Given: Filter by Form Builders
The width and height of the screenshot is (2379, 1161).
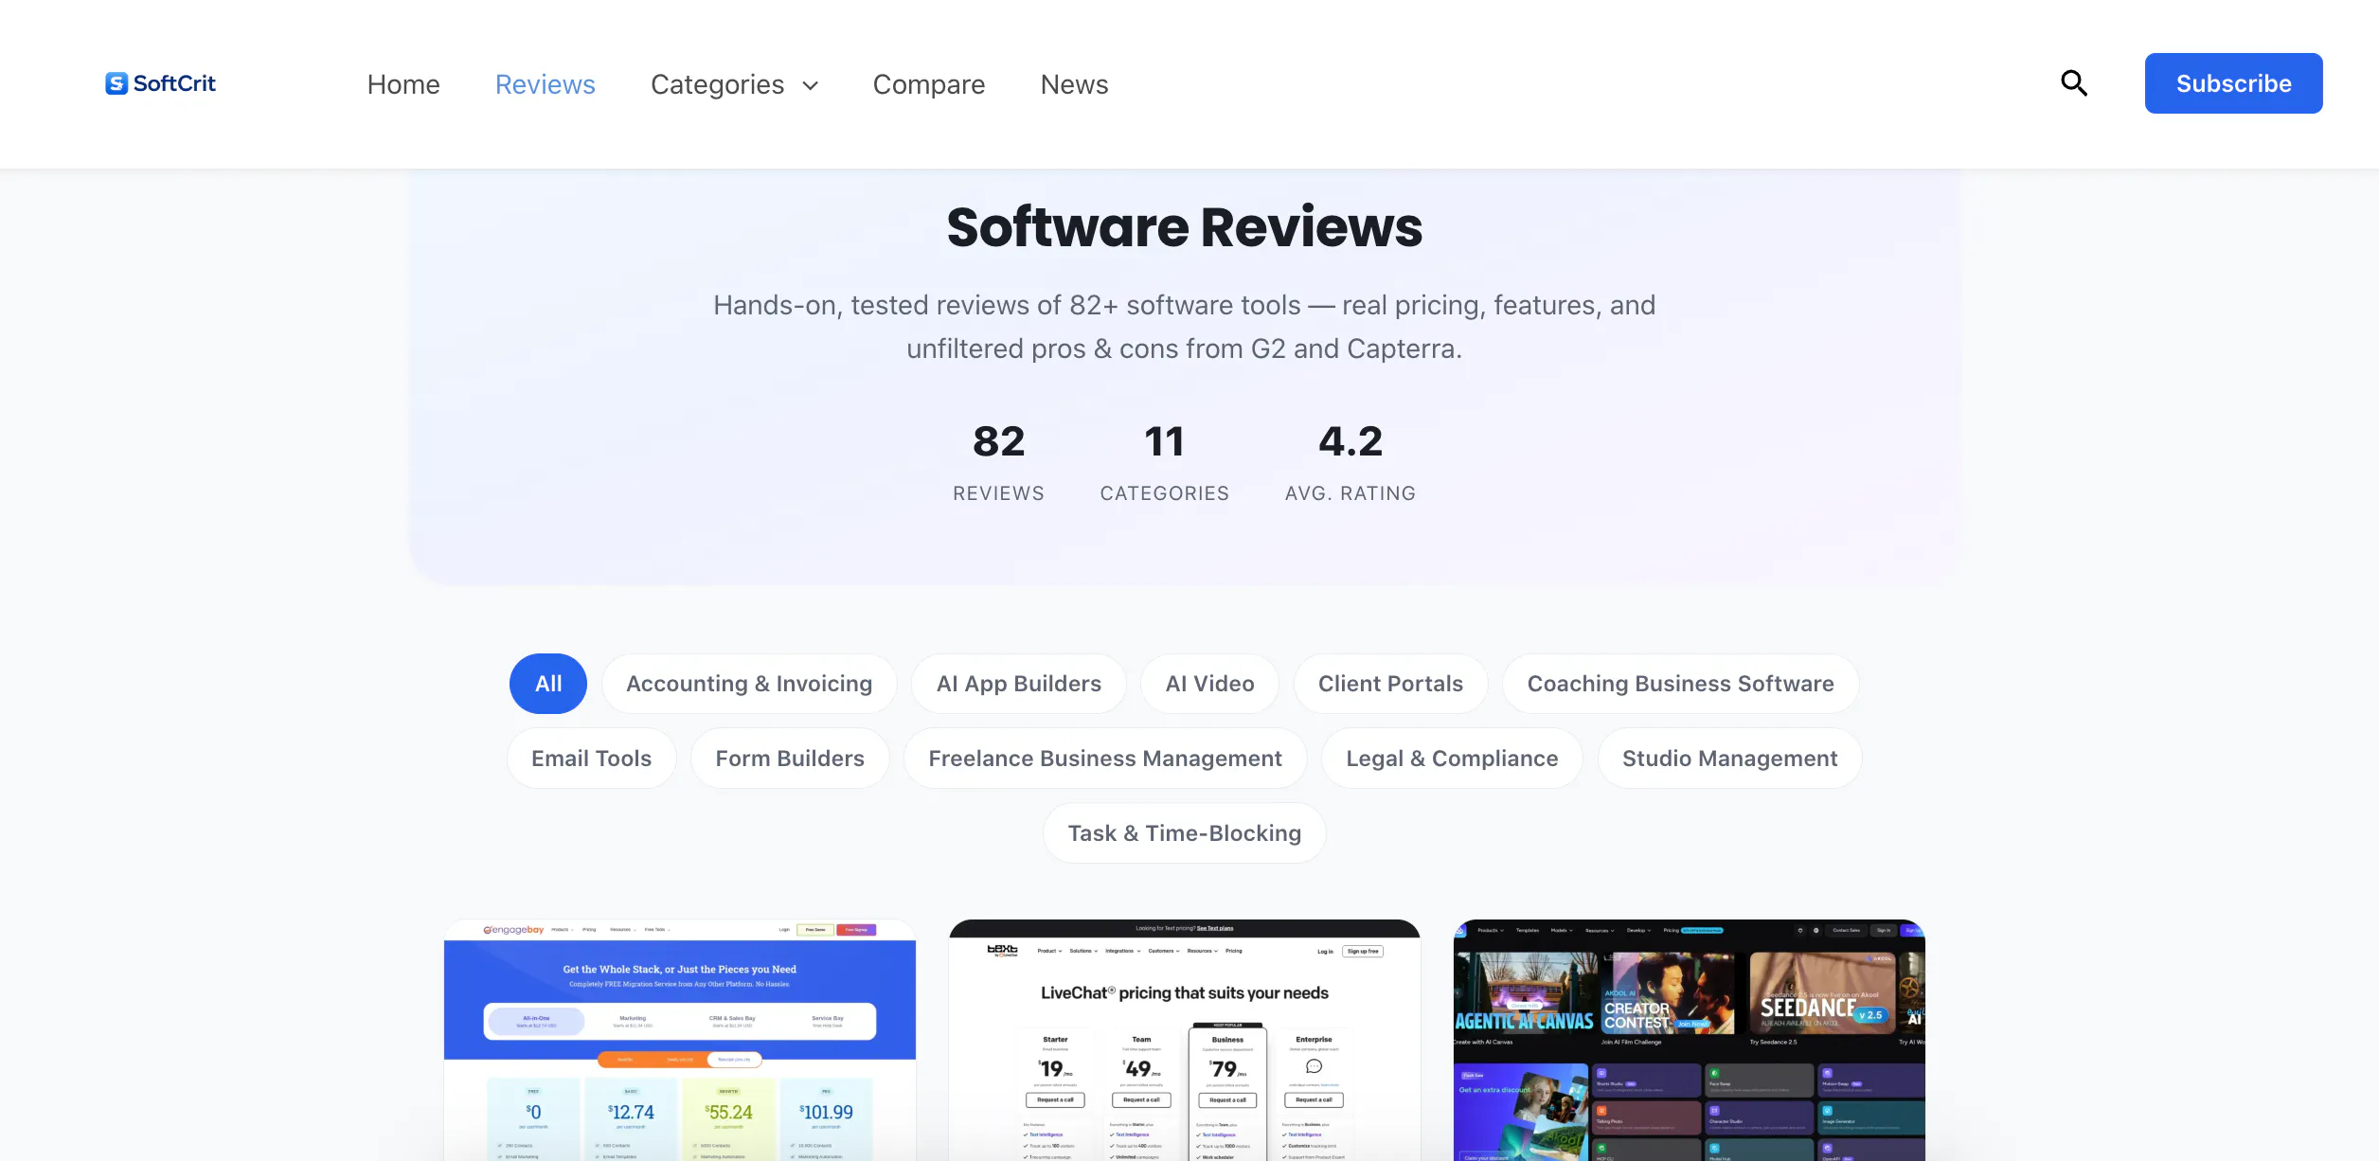Looking at the screenshot, I should coord(790,759).
